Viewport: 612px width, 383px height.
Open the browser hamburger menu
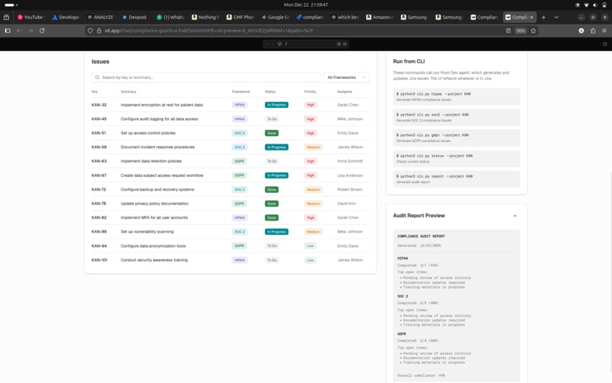click(604, 30)
